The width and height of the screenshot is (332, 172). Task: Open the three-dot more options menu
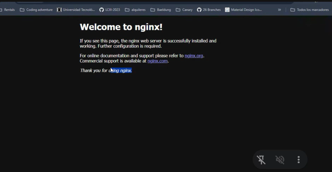point(299,160)
